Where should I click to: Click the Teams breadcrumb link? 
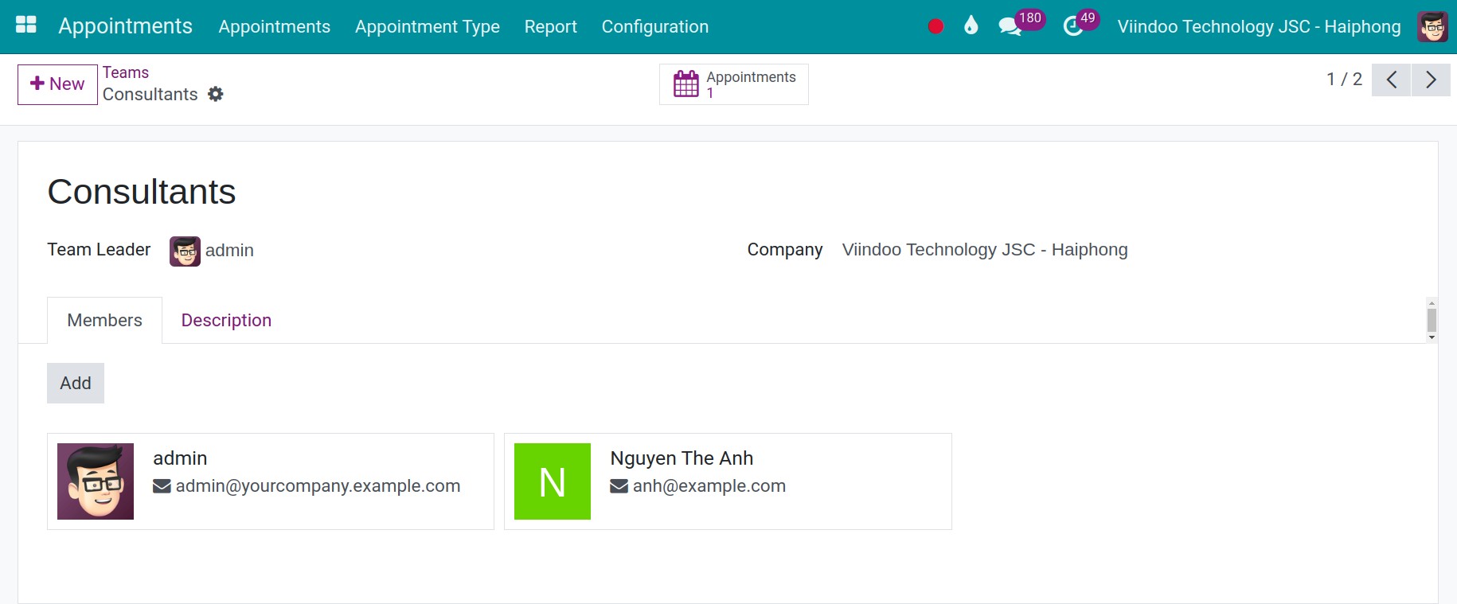(126, 72)
